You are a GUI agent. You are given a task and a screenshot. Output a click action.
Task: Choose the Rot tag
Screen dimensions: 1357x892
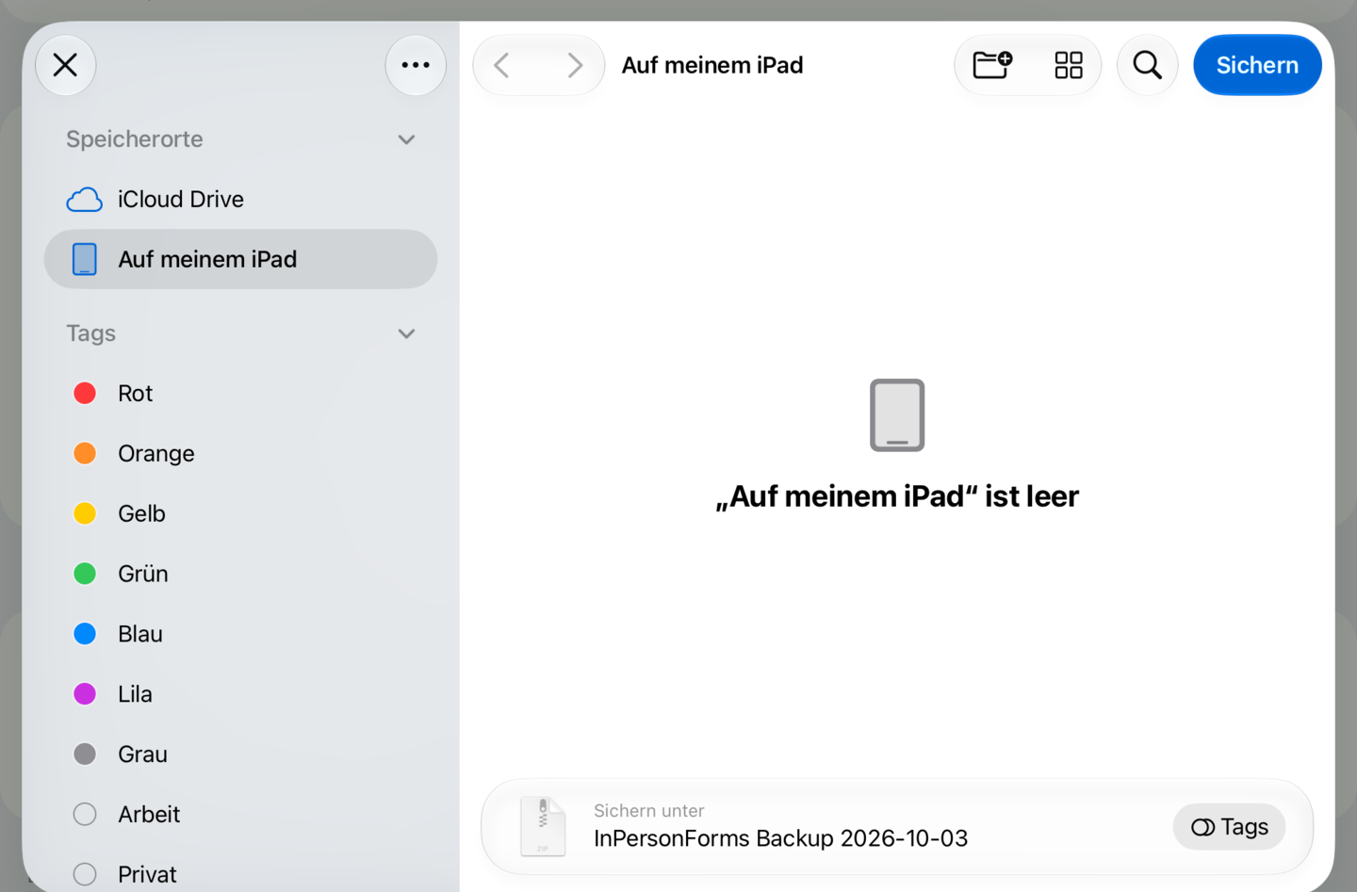[240, 393]
